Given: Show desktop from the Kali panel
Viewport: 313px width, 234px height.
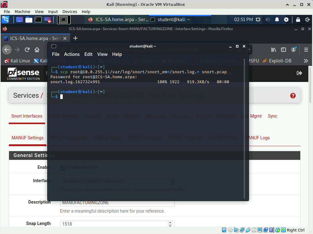Looking at the screenshot, I should pyautogui.click(x=19, y=20).
